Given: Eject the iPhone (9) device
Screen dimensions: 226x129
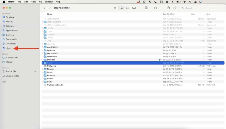Looking at the screenshot, I should coord(36,71).
